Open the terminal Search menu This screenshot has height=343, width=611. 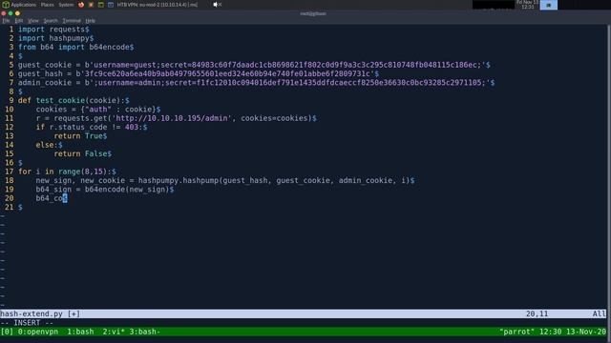[x=51, y=21]
